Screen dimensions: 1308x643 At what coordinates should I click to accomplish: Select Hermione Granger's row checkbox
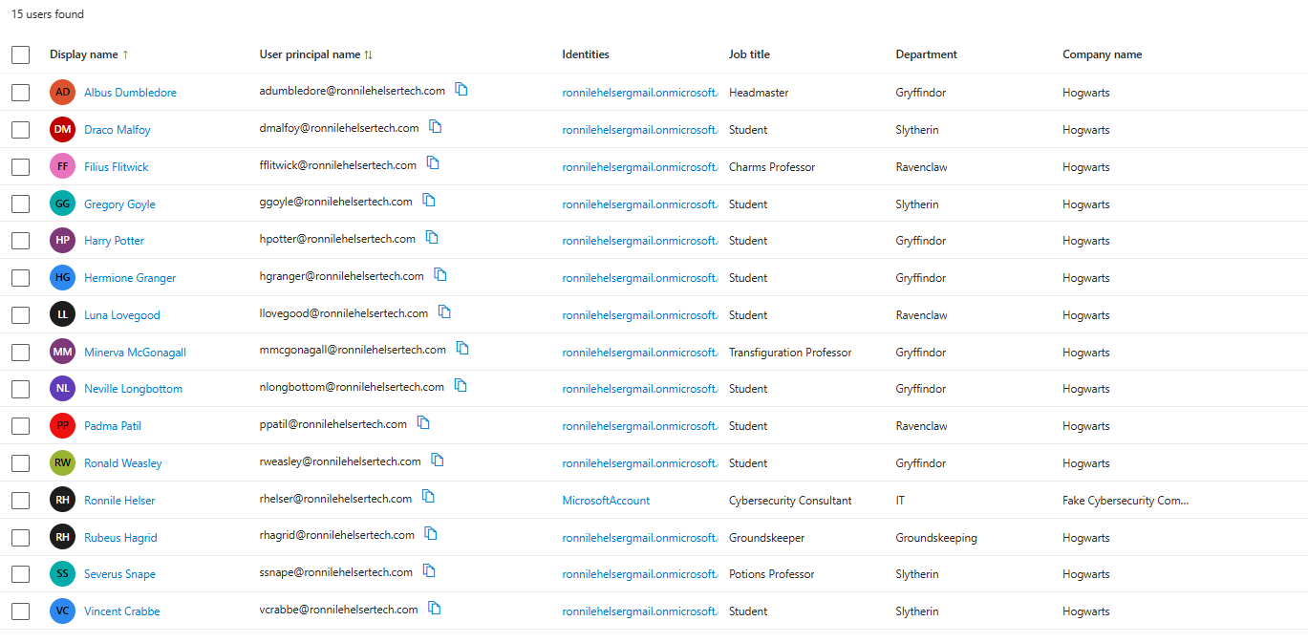click(20, 277)
